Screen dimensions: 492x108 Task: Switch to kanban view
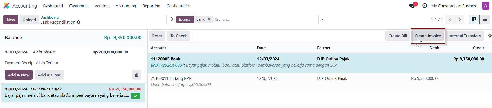(474, 20)
